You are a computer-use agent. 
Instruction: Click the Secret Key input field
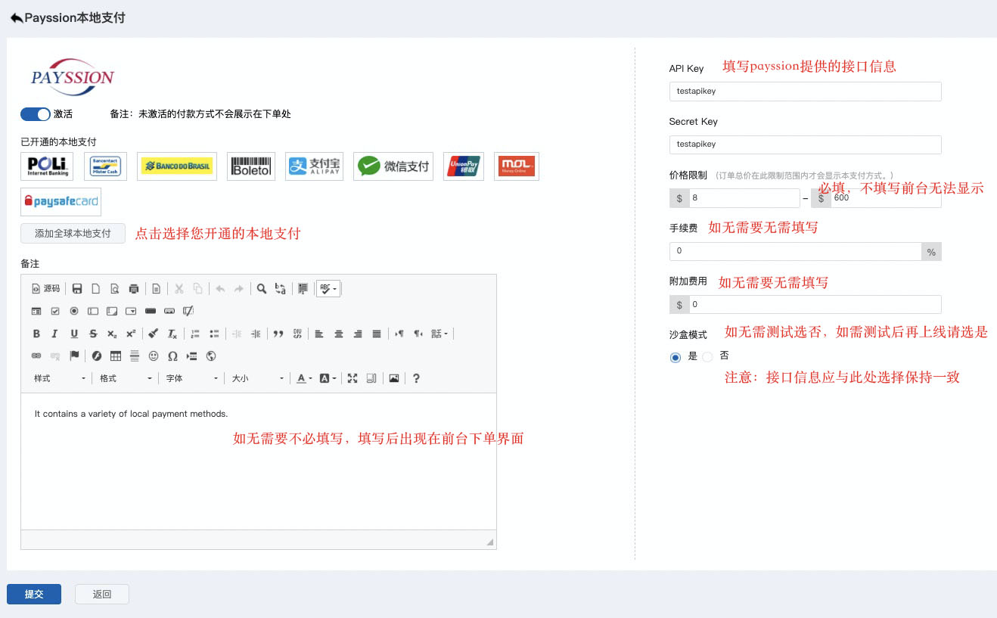(x=805, y=144)
